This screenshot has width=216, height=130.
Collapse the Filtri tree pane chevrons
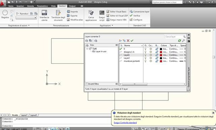point(116,45)
